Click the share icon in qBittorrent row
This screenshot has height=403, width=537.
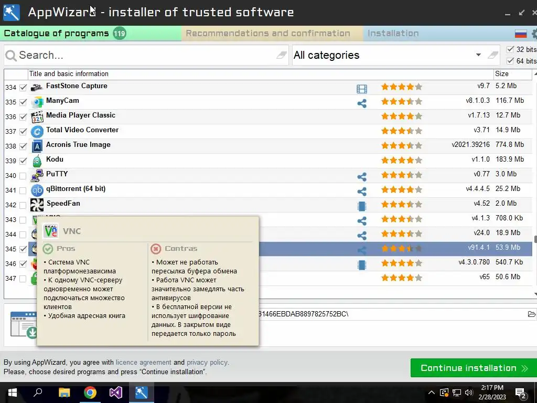(362, 192)
